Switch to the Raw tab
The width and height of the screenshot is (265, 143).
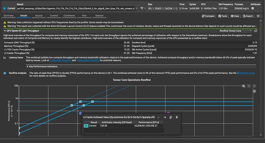point(84,16)
